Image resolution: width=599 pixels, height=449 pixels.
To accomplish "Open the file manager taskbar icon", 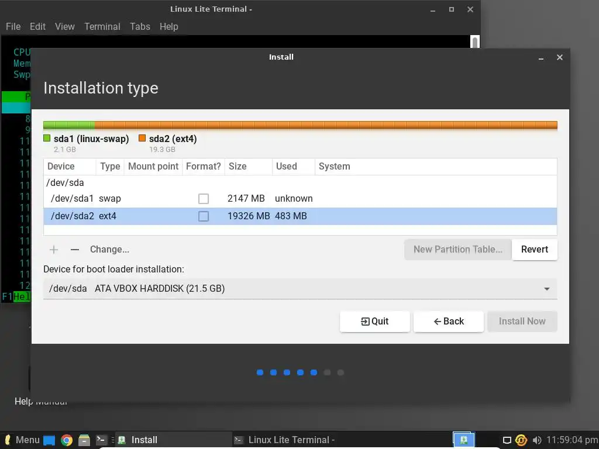I will coord(84,440).
